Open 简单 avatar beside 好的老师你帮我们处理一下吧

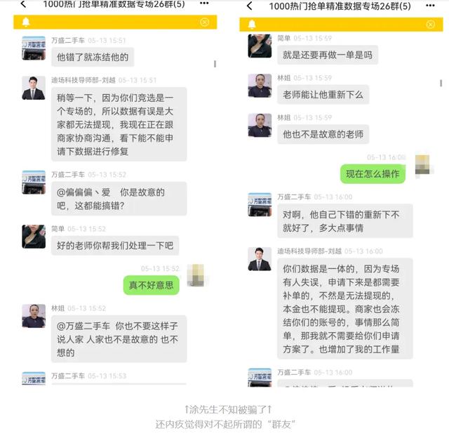pyautogui.click(x=34, y=237)
